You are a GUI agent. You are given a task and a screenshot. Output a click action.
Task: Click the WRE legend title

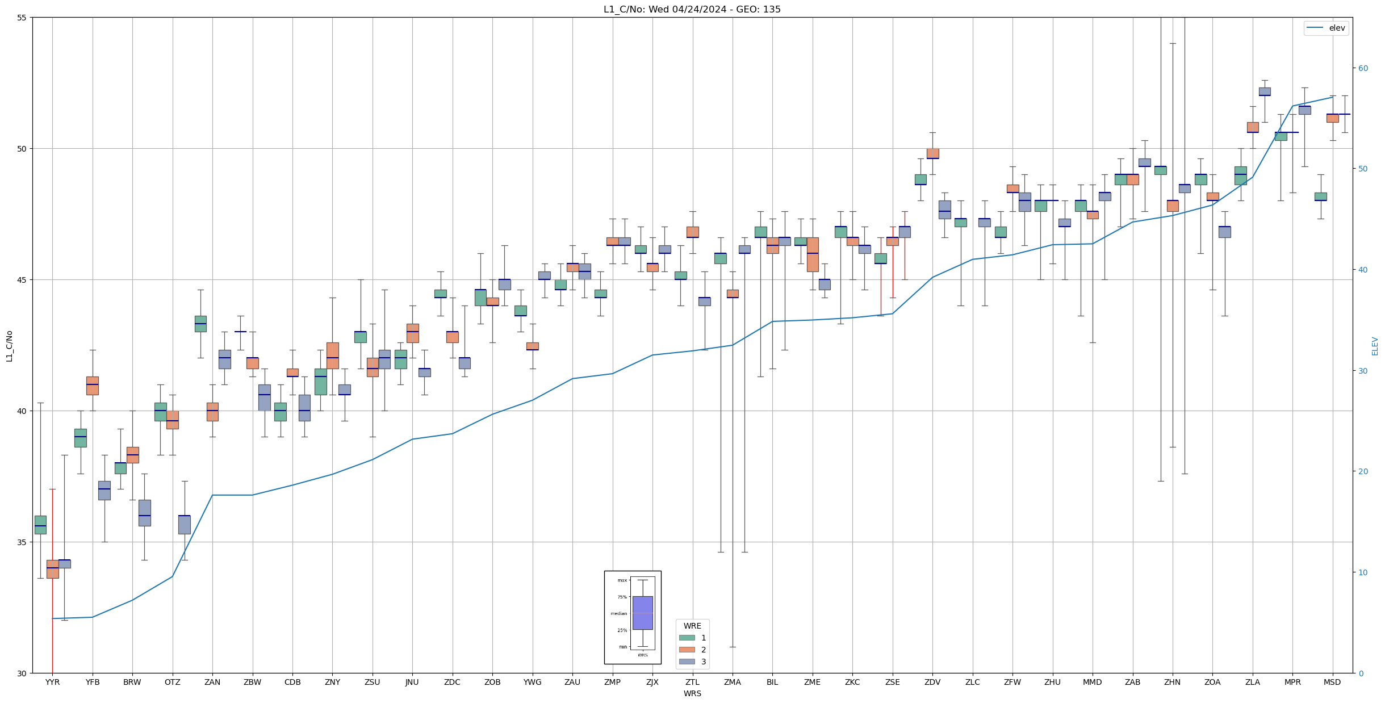click(692, 626)
